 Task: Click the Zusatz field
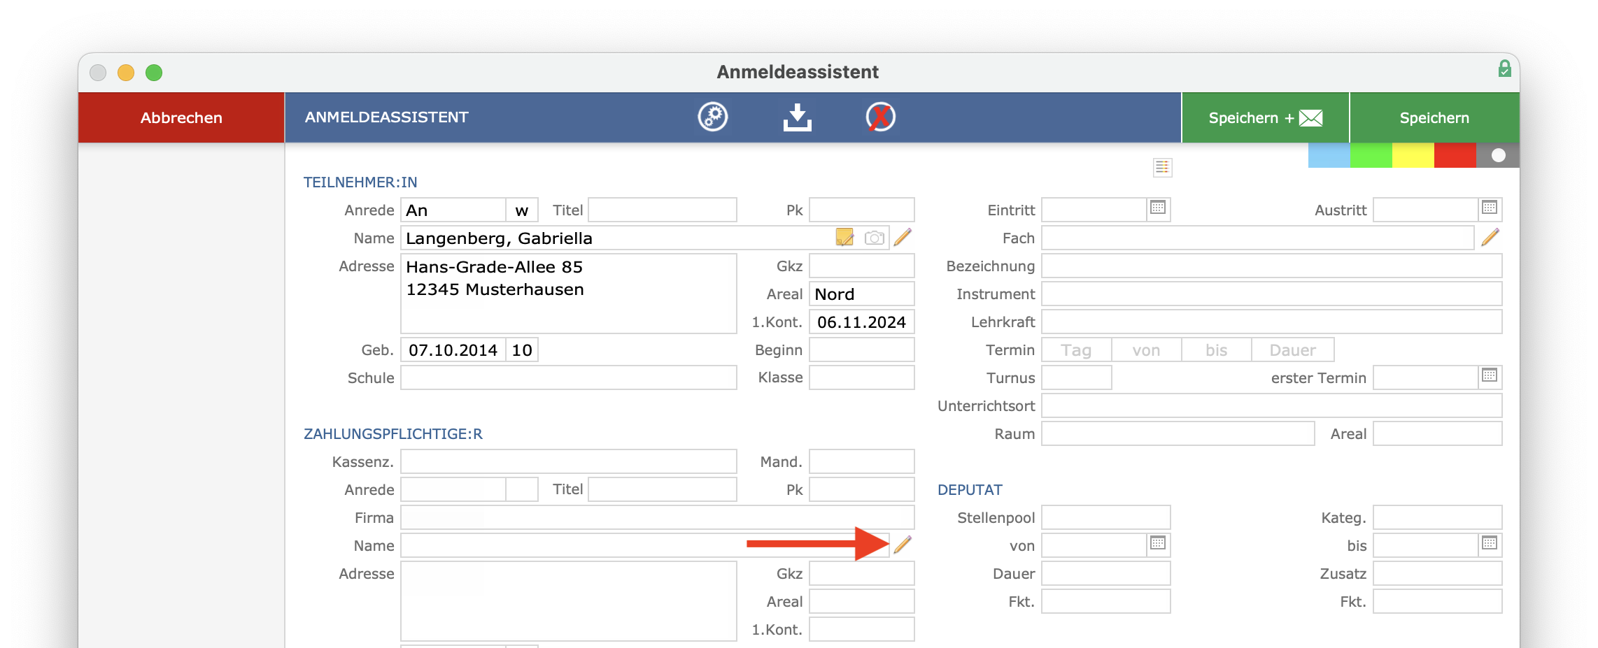coord(1437,573)
